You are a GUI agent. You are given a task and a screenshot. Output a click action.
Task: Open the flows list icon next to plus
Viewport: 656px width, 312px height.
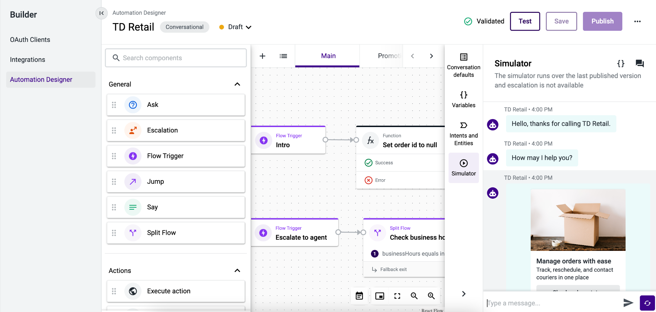click(283, 56)
